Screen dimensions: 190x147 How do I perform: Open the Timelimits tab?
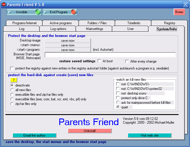tap(134, 23)
